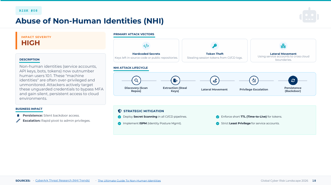Viewport: 331px width, 185px height.
Task: Click the lifecycle Lateral Movement route icon
Action: (214, 81)
